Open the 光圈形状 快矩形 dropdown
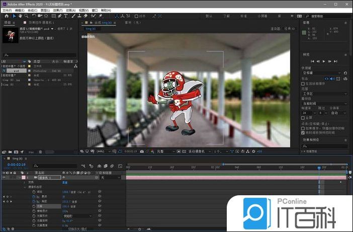 (76, 216)
